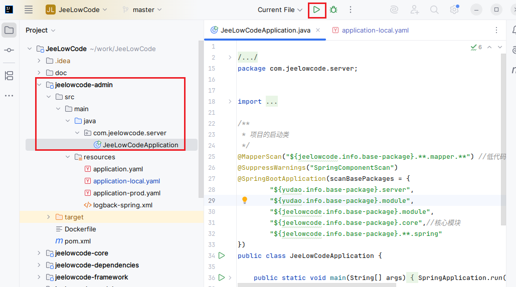The width and height of the screenshot is (516, 287).
Task: Click the @SpringBootApplication annotation
Action: [282, 178]
